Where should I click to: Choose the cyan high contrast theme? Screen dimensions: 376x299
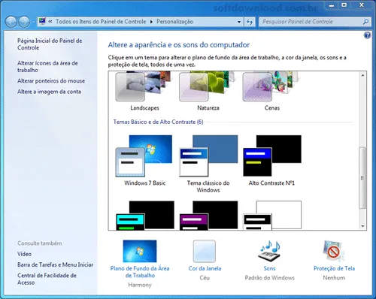pos(145,216)
